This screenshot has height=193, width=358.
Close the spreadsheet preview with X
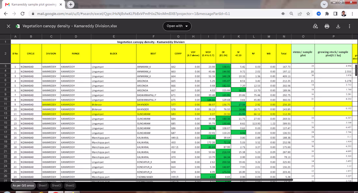[x=8, y=26]
